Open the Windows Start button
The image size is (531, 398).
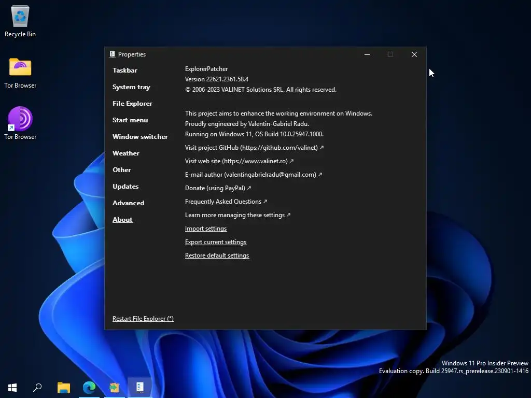tap(12, 388)
